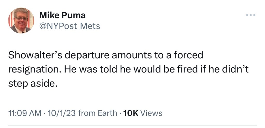Click the bold 10K count
265x128 pixels.
[x=131, y=113]
